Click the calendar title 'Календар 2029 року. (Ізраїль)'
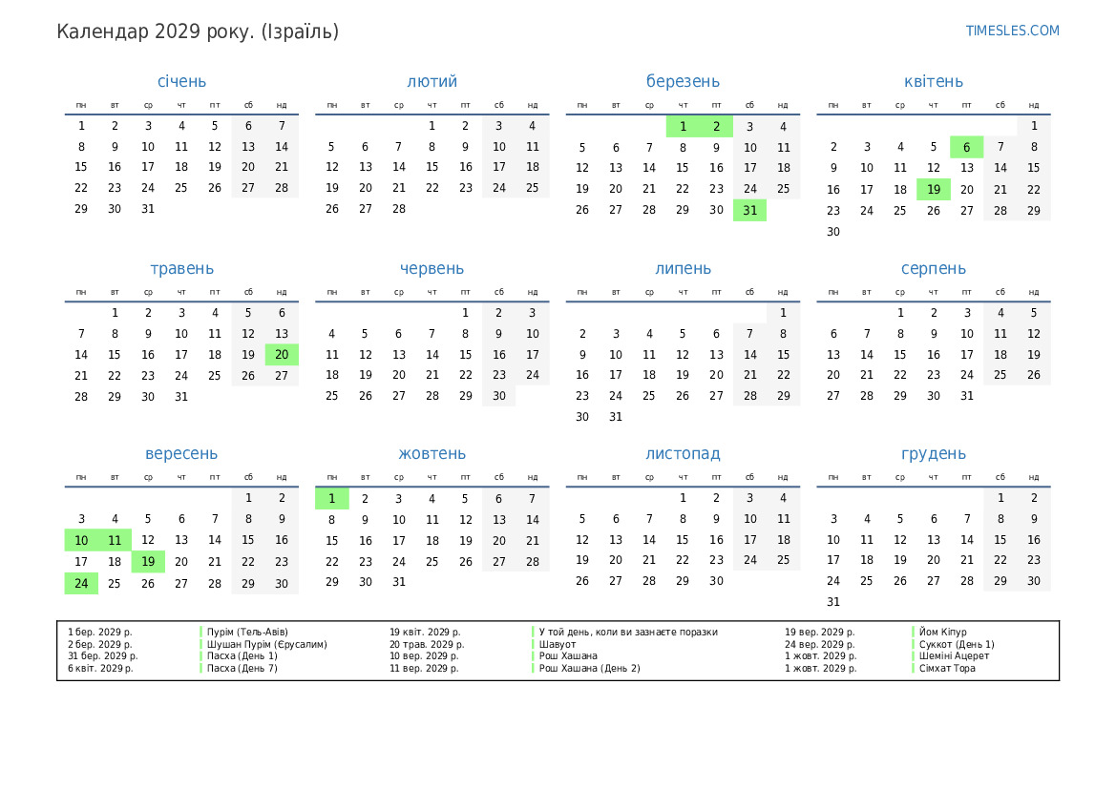The height and width of the screenshot is (789, 1116). [198, 32]
